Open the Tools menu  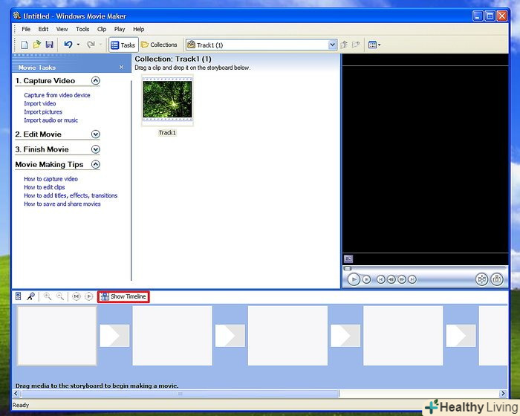coord(82,29)
